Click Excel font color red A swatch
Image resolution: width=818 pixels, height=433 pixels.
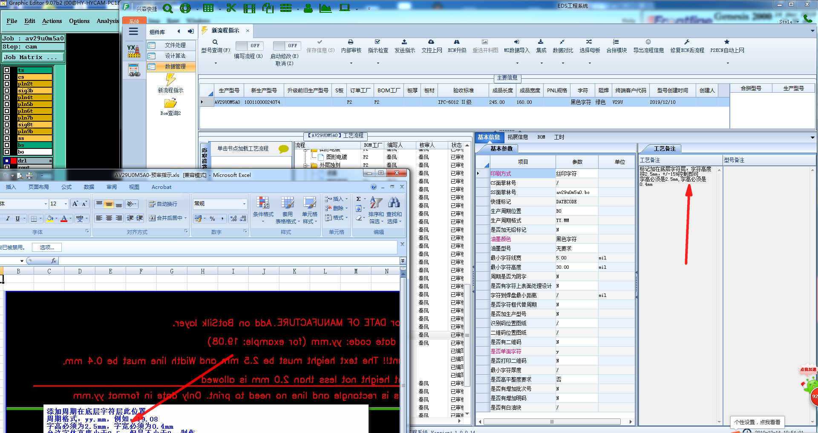coord(64,218)
